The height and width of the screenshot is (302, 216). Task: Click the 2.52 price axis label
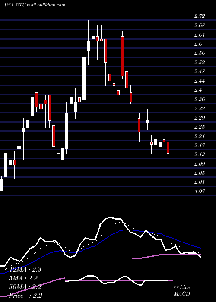tap(200, 62)
